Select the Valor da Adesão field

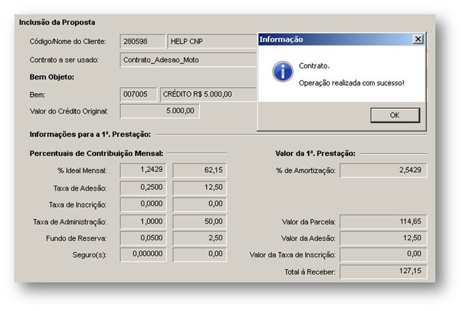(384, 238)
